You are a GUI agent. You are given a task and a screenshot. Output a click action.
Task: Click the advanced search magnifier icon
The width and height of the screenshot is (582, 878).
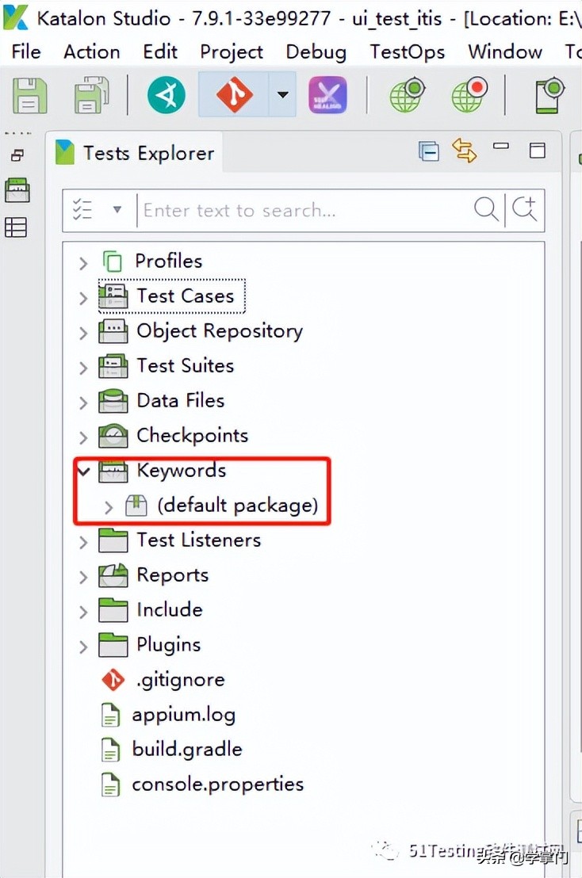(524, 209)
